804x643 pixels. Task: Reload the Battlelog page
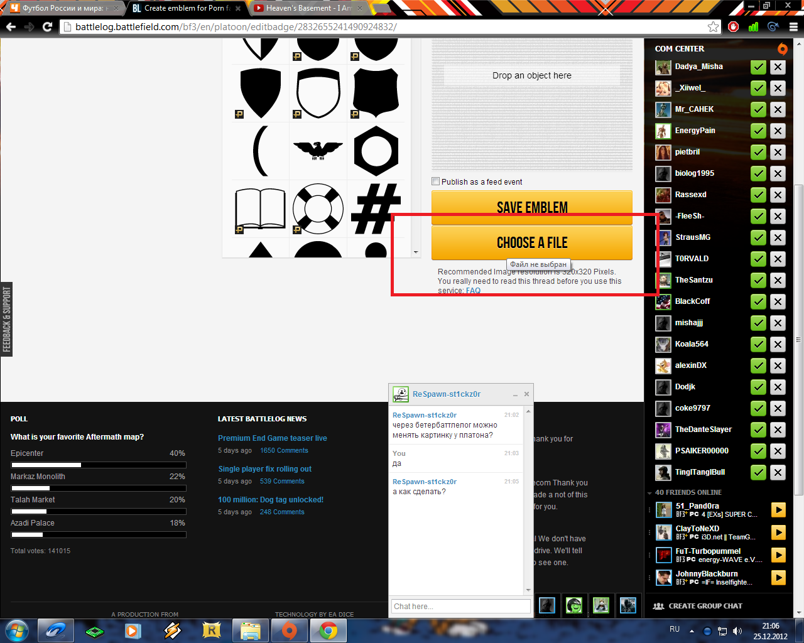(x=47, y=26)
